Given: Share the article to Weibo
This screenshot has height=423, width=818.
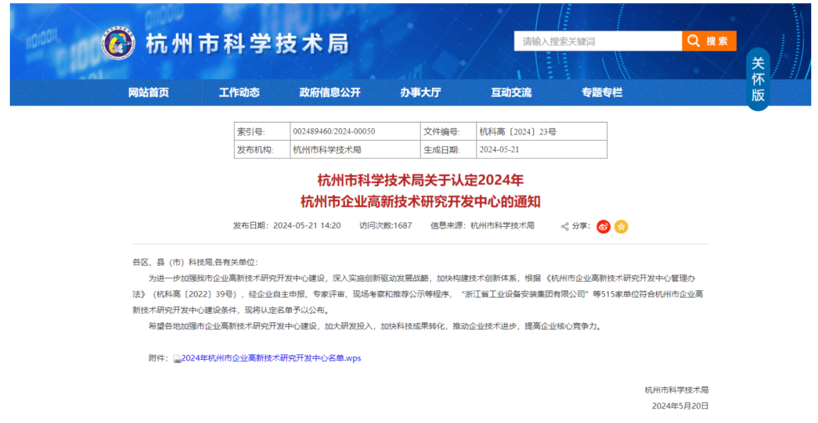Looking at the screenshot, I should [x=604, y=227].
